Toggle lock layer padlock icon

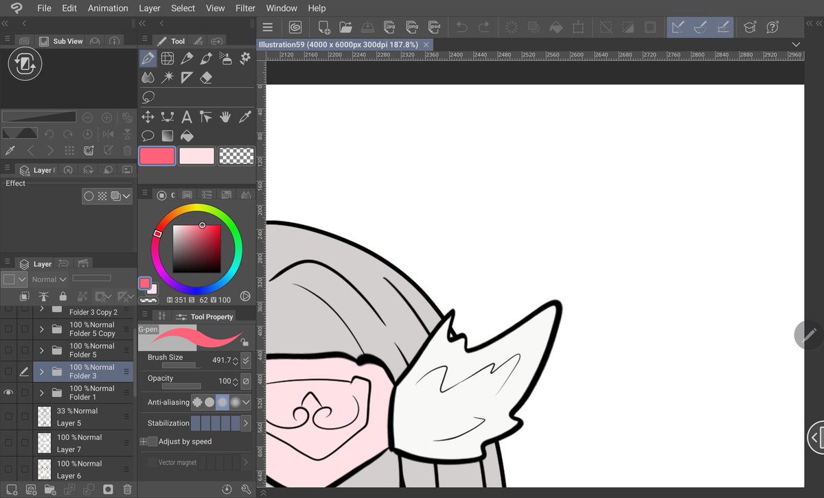pos(63,296)
